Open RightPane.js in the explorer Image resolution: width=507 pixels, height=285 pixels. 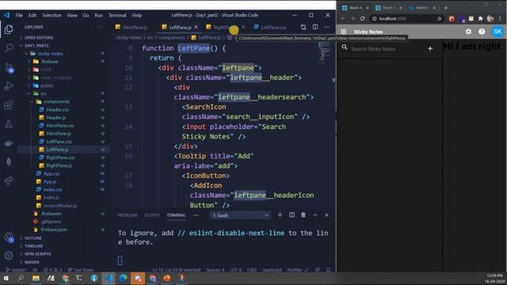tap(59, 165)
